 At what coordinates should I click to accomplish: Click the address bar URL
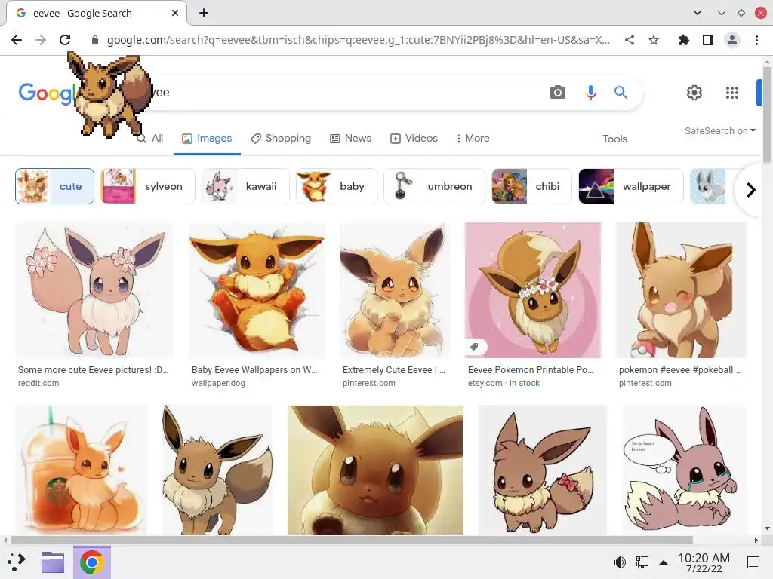(359, 40)
